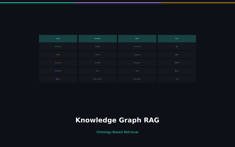Select the "Data" role cell
Image resolution: width=235 pixels, height=147 pixels.
point(137,71)
